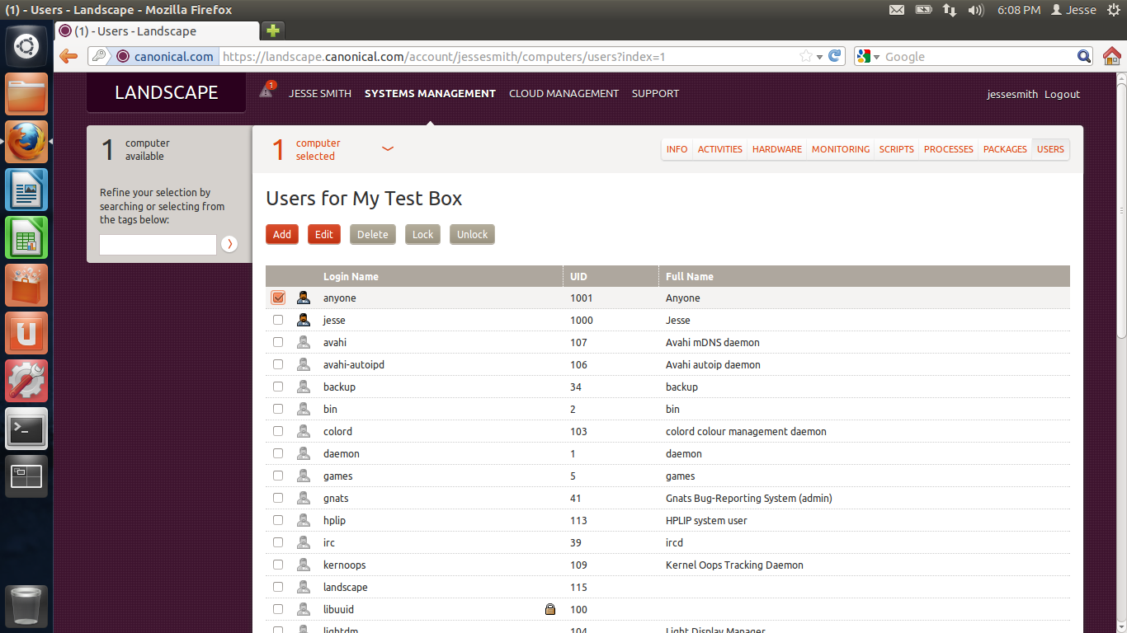Submit tag search with the arrow button

(x=229, y=244)
